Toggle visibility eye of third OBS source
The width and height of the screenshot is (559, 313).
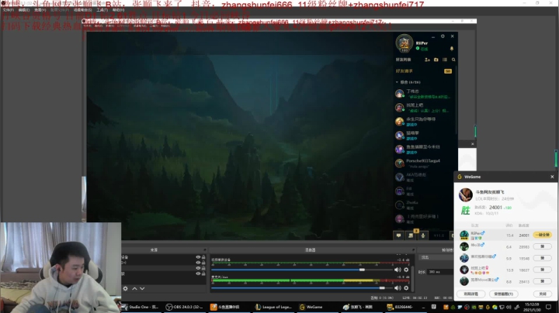[198, 268]
